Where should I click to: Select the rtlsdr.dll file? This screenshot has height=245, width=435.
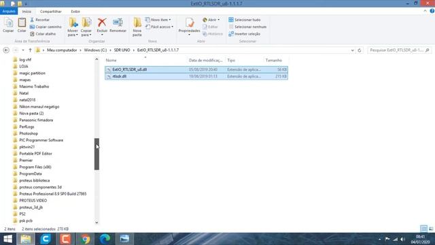pos(196,76)
